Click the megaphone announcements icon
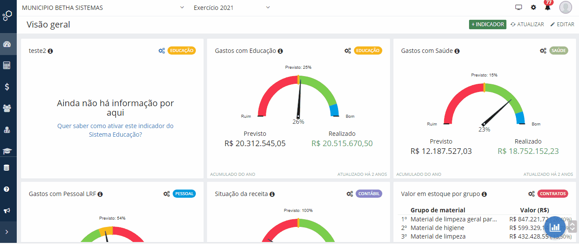Viewport: 579px width, 245px height. click(6, 211)
